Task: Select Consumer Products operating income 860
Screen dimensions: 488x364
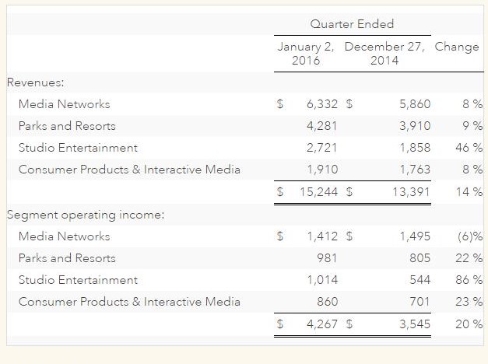Action: (327, 302)
